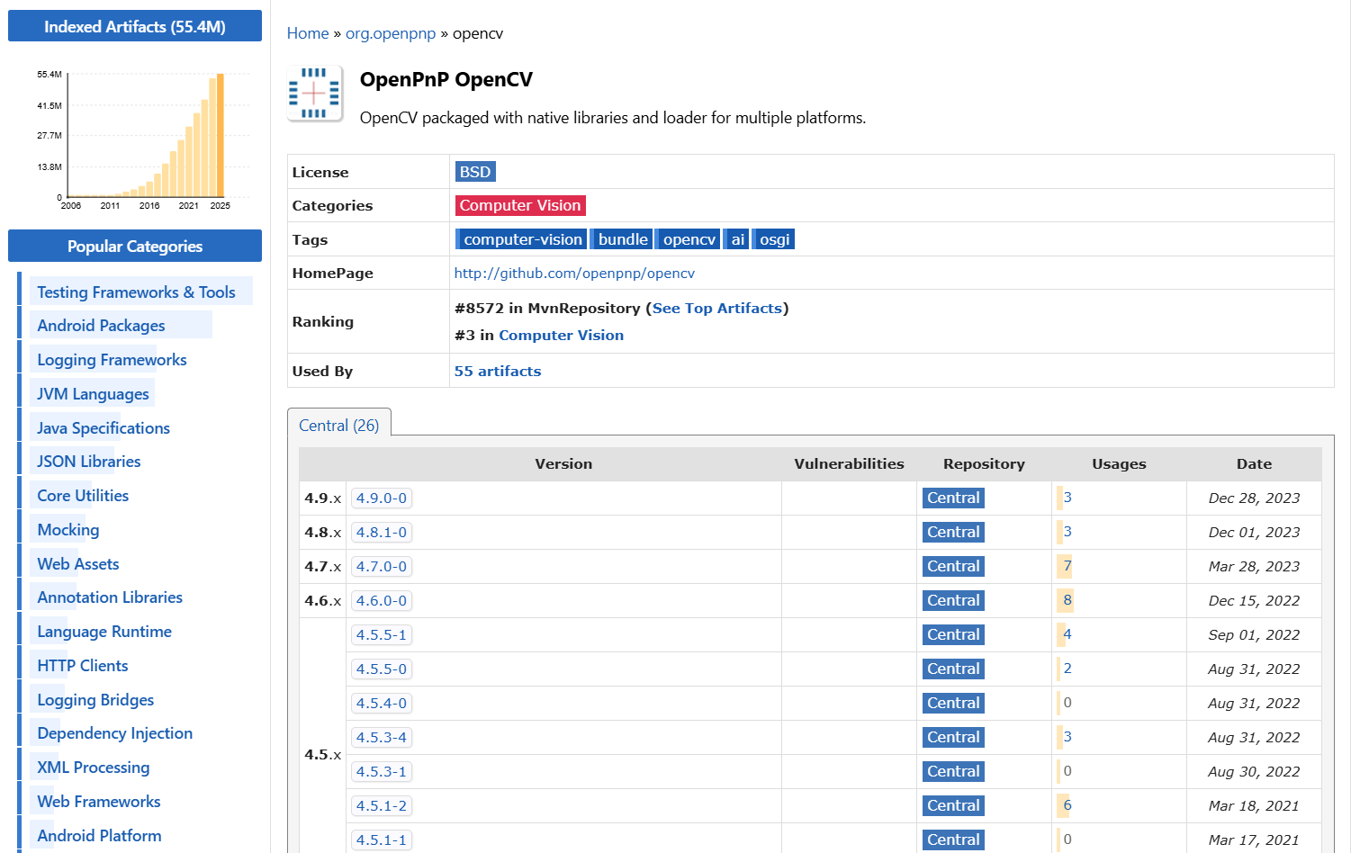The height and width of the screenshot is (853, 1351).
Task: Open the Logging Frameworks category
Action: coord(112,359)
